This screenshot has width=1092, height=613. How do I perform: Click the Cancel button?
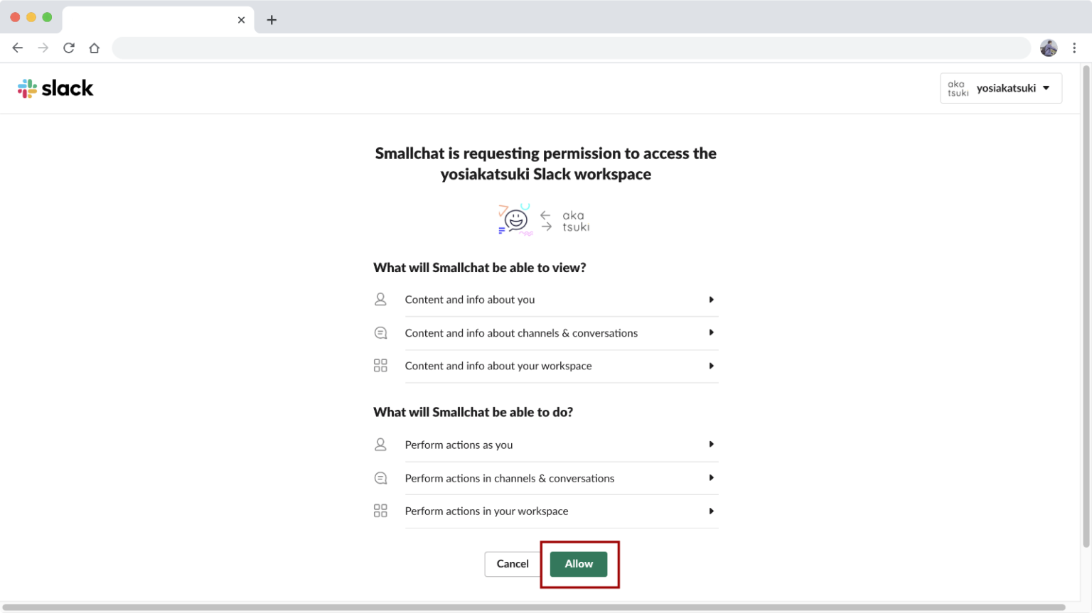pyautogui.click(x=512, y=563)
